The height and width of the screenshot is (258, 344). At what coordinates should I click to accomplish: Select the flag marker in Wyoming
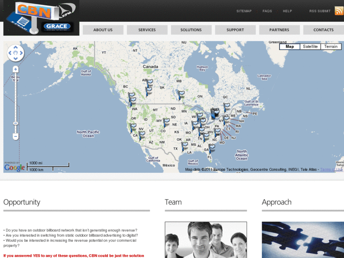(x=166, y=123)
